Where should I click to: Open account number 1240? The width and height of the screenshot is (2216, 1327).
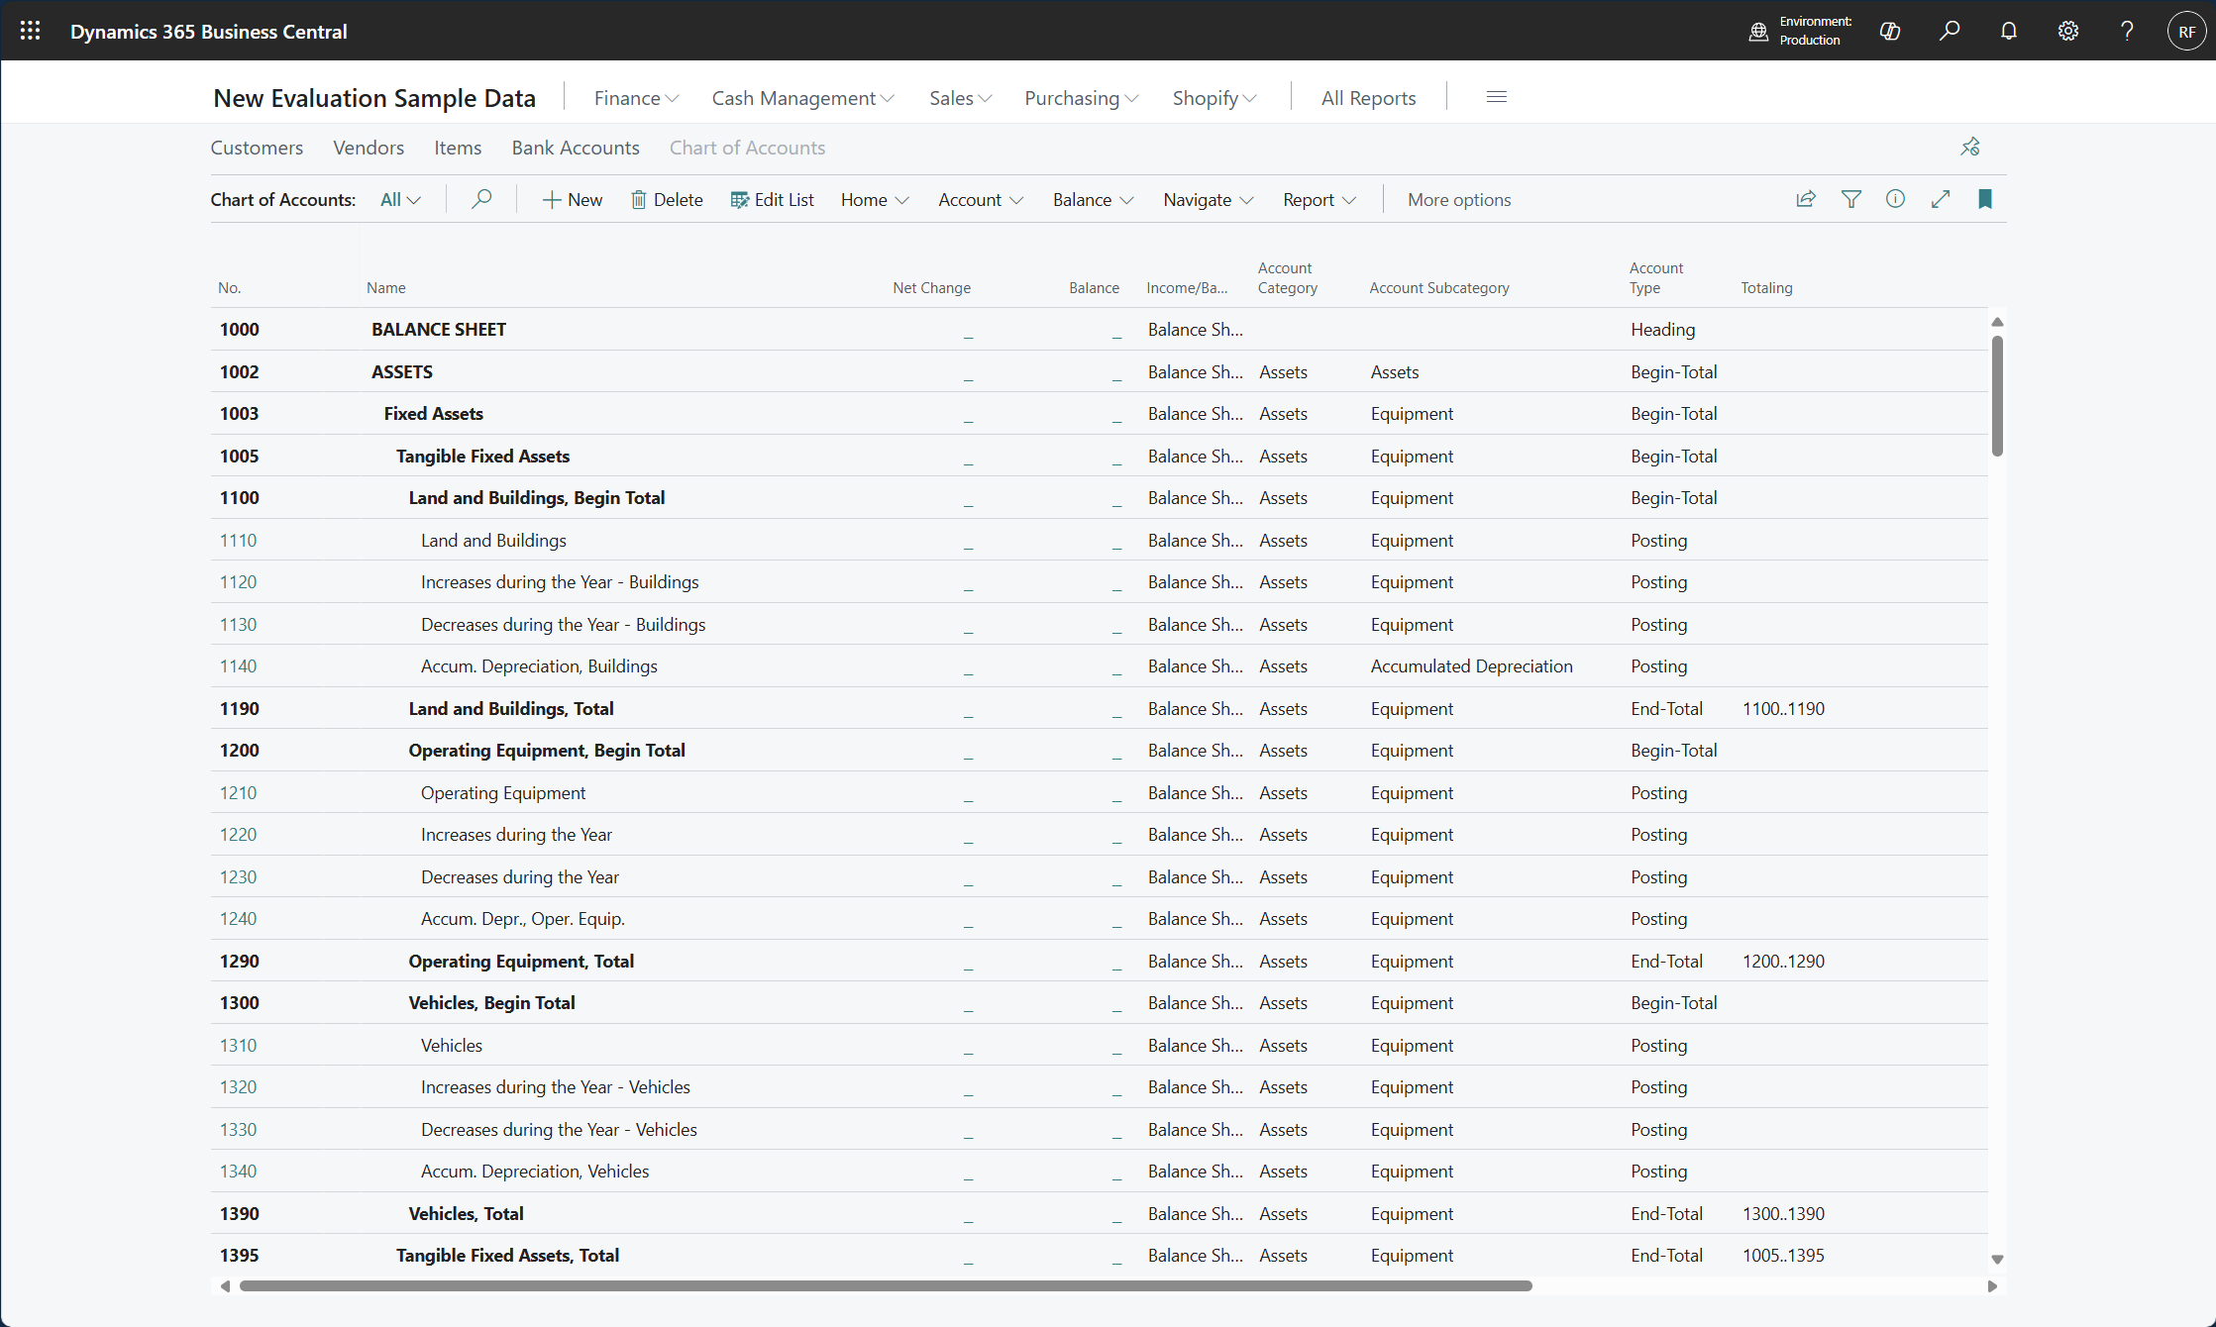tap(238, 919)
